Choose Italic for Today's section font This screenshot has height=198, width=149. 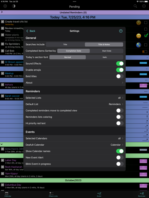point(105,57)
